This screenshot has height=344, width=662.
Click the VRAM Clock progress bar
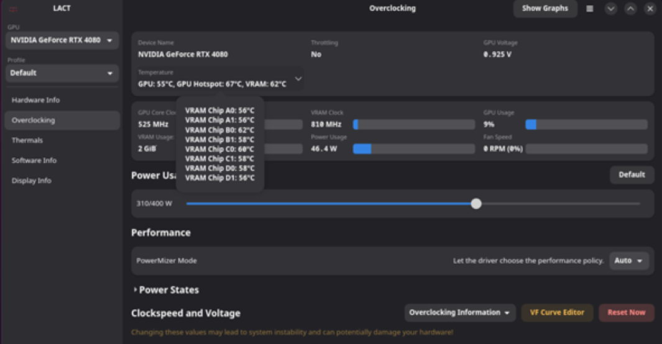(x=414, y=124)
